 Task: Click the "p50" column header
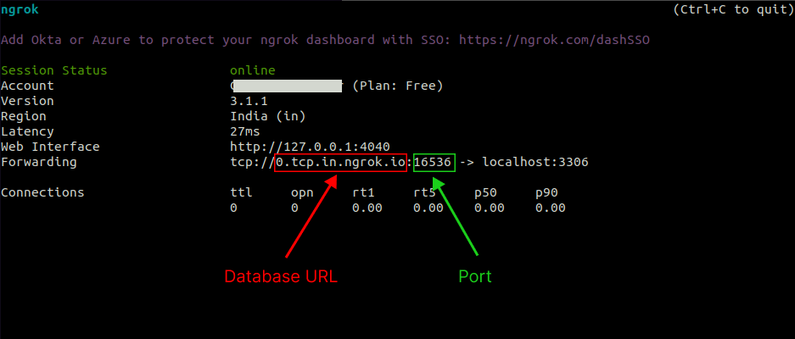[x=485, y=193]
